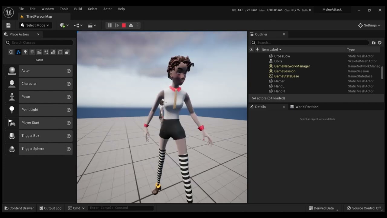The image size is (387, 218).
Task: Save the current level with disk icon
Action: pos(8,25)
